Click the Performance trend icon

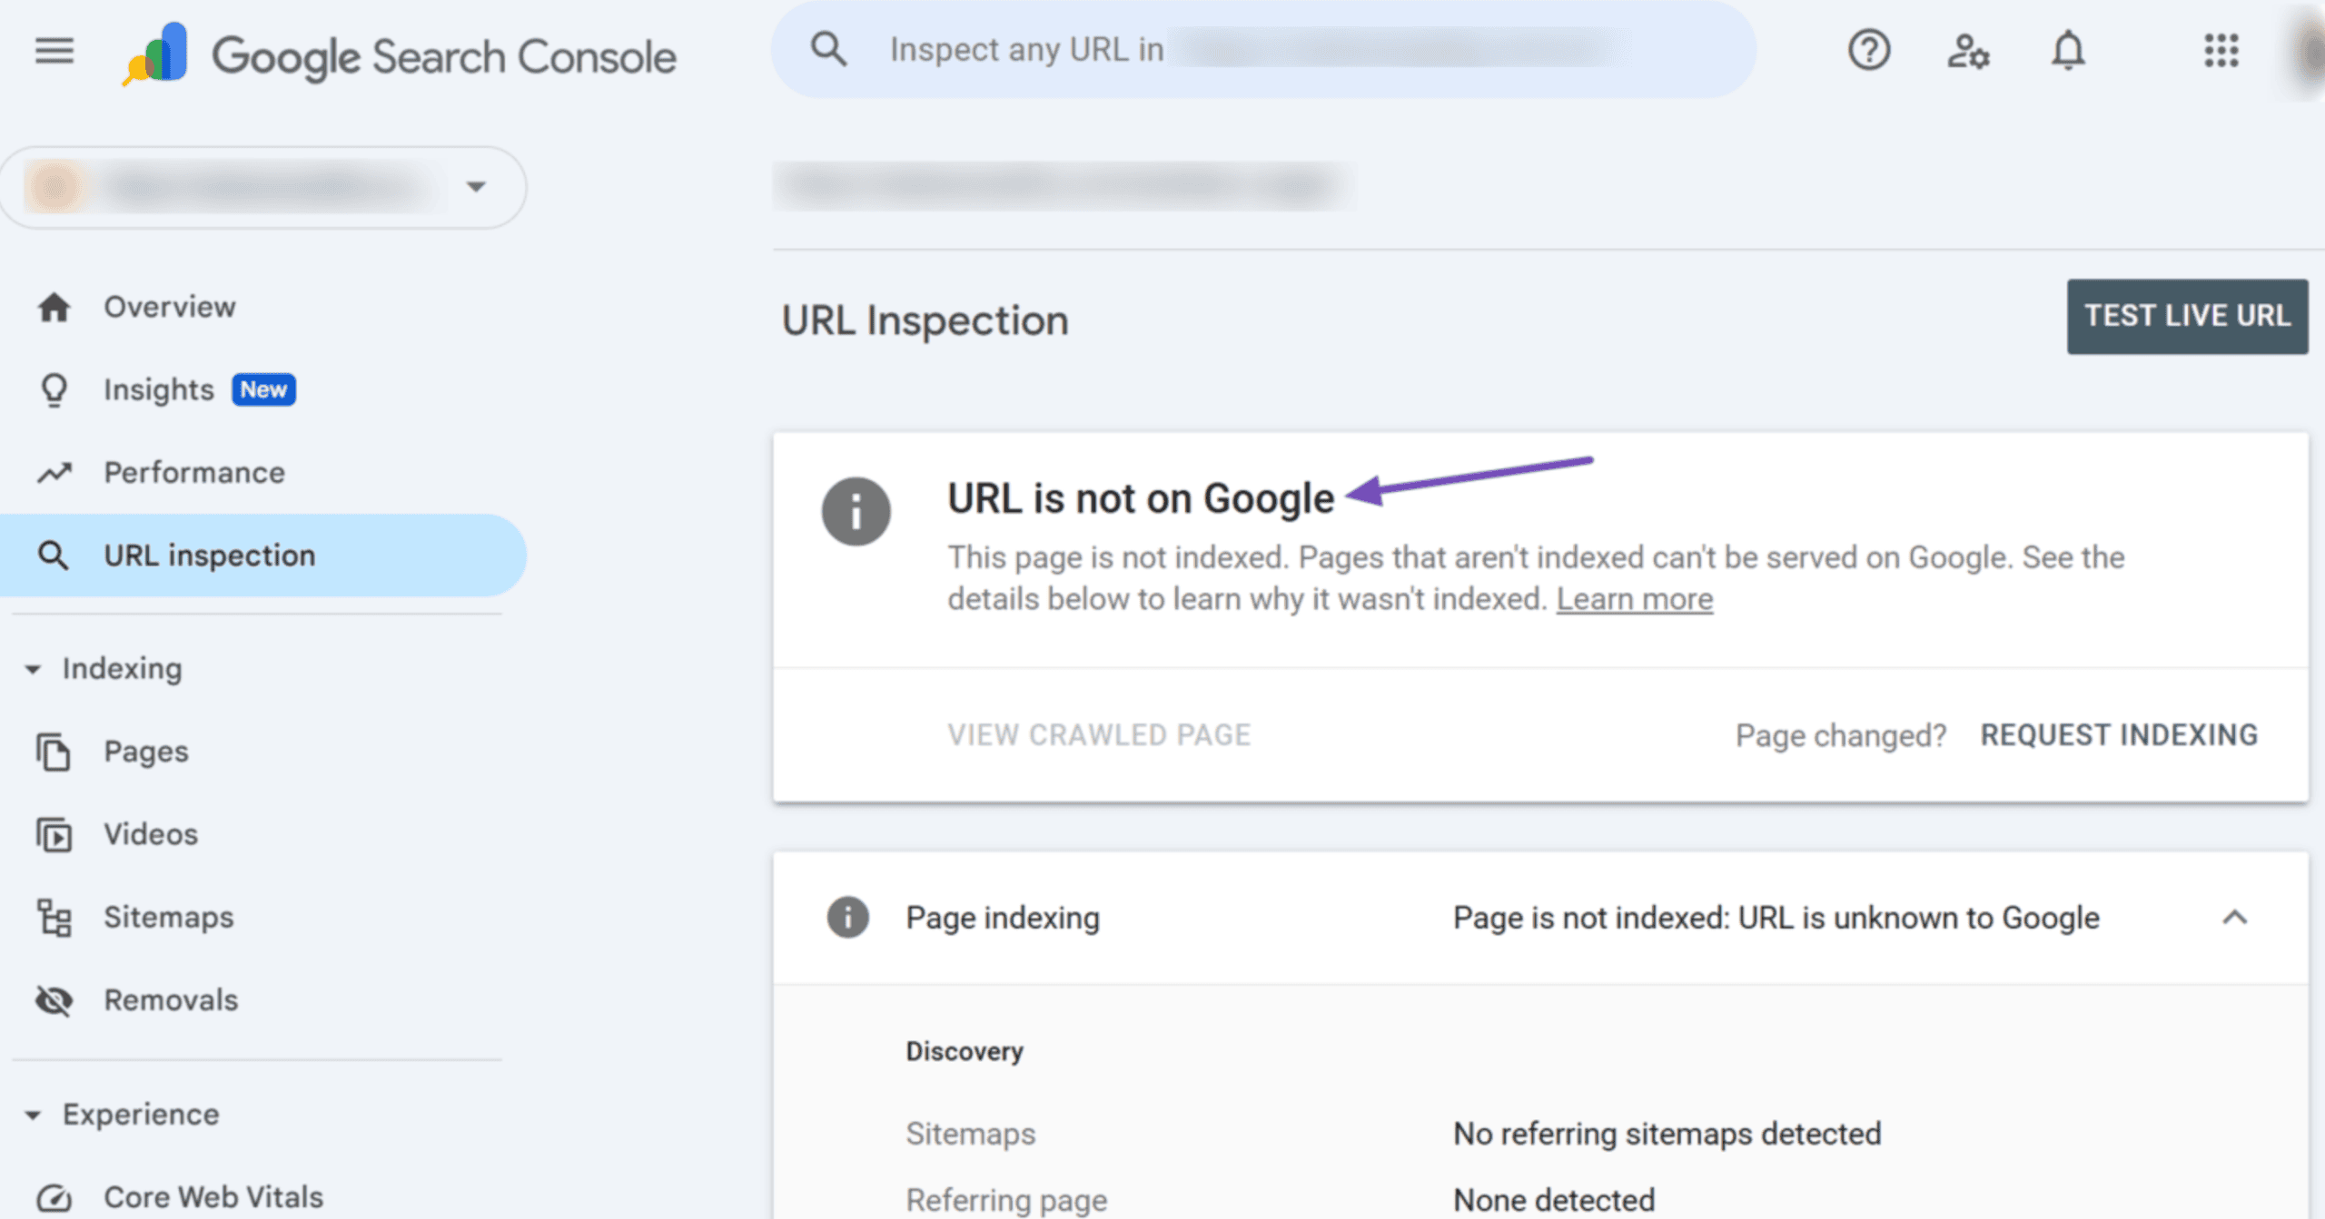point(54,473)
